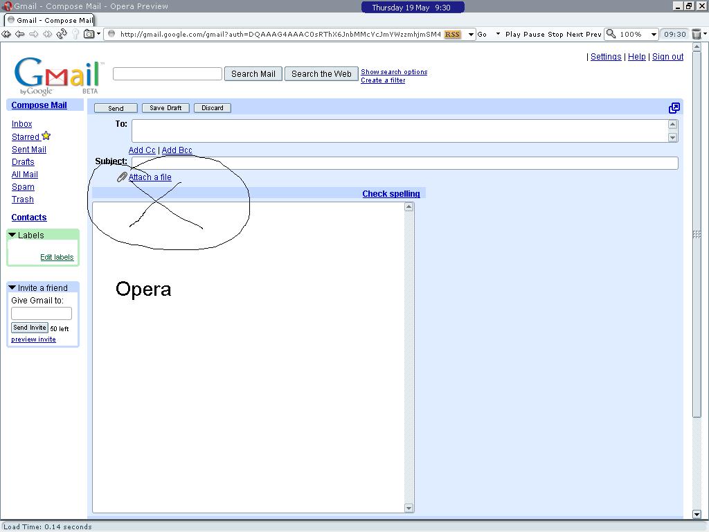Click the yellow star icon next to Starred

[46, 136]
